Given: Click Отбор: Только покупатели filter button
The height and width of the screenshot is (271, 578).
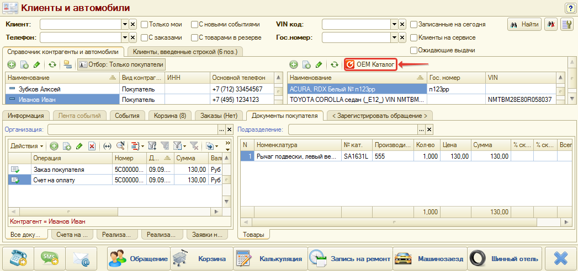Looking at the screenshot, I should click(x=121, y=64).
